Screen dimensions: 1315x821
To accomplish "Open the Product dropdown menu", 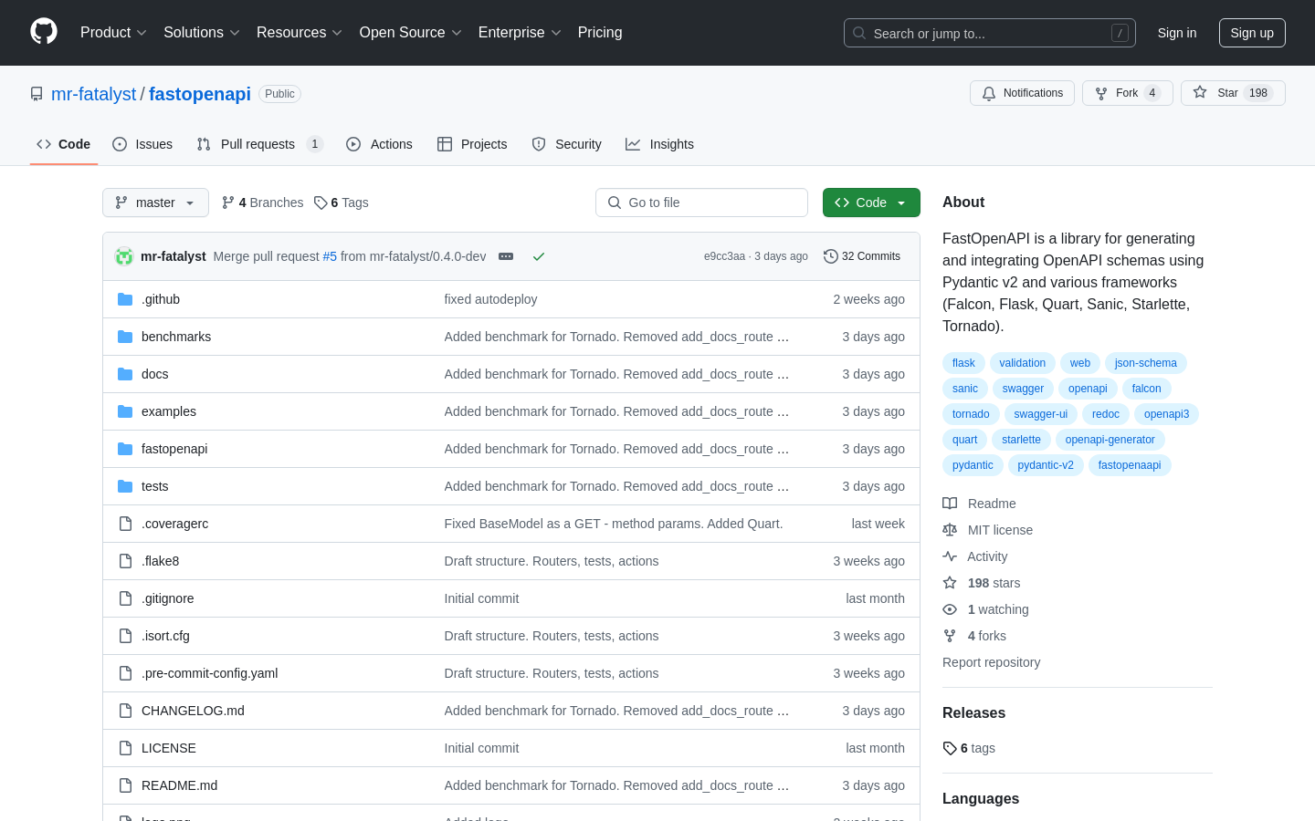I will point(113,32).
